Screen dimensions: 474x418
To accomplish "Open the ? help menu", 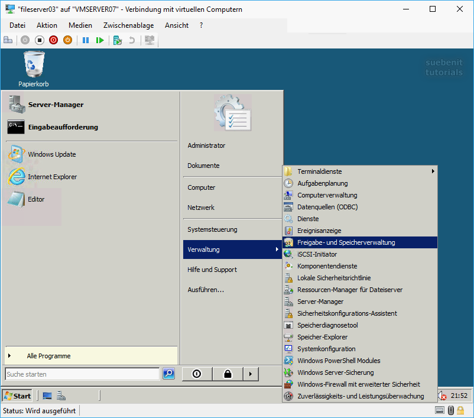I will pos(202,25).
